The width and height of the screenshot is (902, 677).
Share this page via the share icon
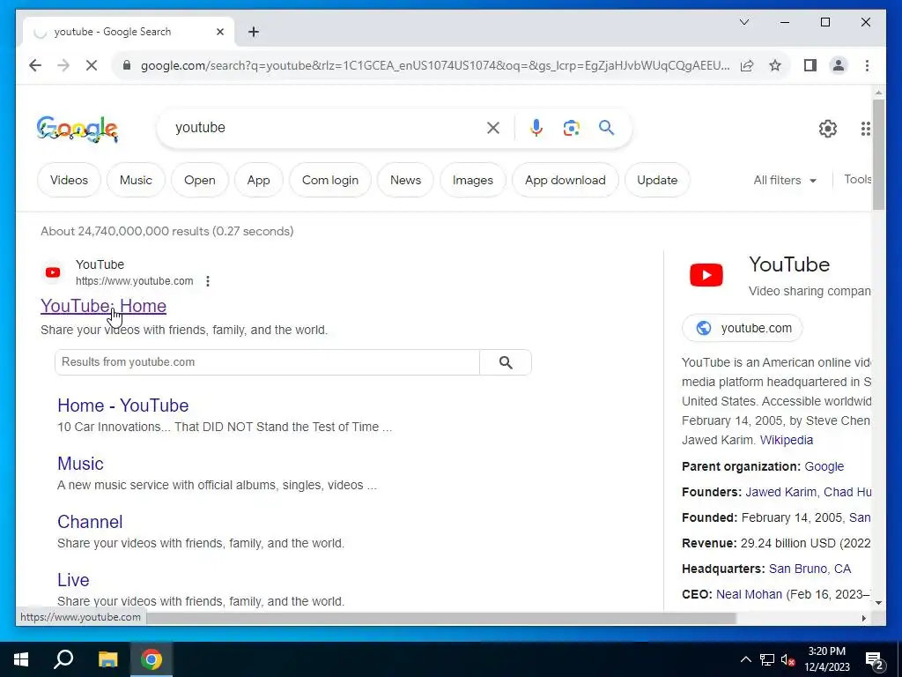tap(747, 65)
